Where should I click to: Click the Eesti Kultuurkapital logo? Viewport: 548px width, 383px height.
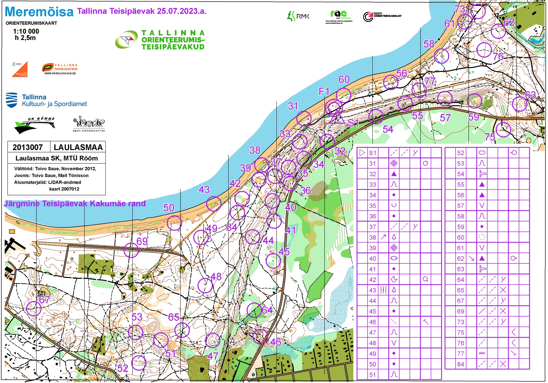pos(89,124)
